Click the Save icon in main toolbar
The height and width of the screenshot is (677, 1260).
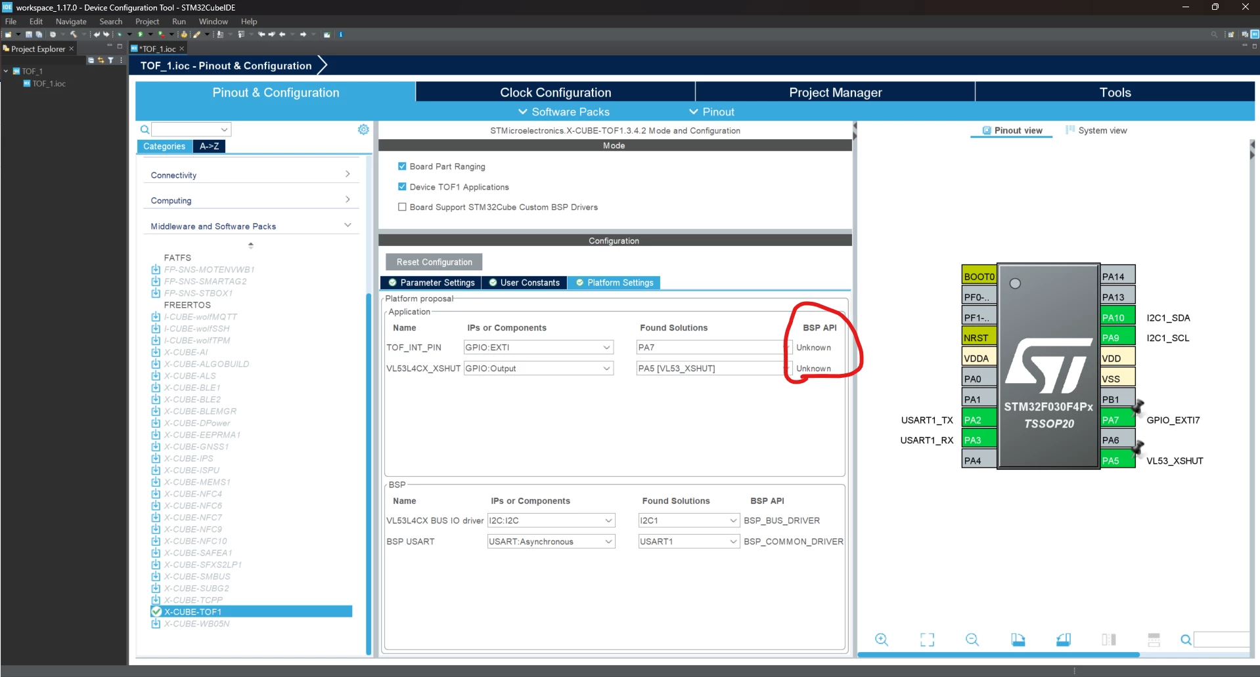[x=29, y=34]
